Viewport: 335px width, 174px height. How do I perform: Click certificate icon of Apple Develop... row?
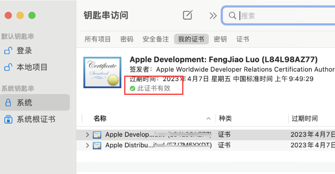97,135
